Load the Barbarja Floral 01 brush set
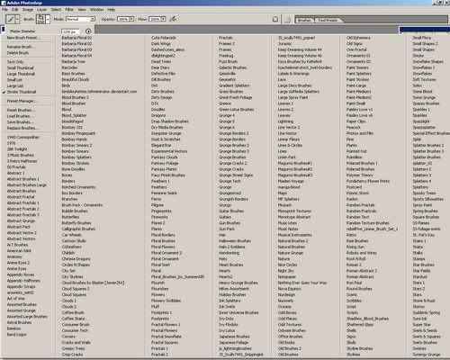 76,38
